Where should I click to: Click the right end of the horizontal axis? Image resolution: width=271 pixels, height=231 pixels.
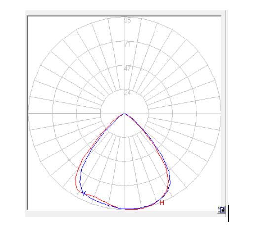coord(220,114)
